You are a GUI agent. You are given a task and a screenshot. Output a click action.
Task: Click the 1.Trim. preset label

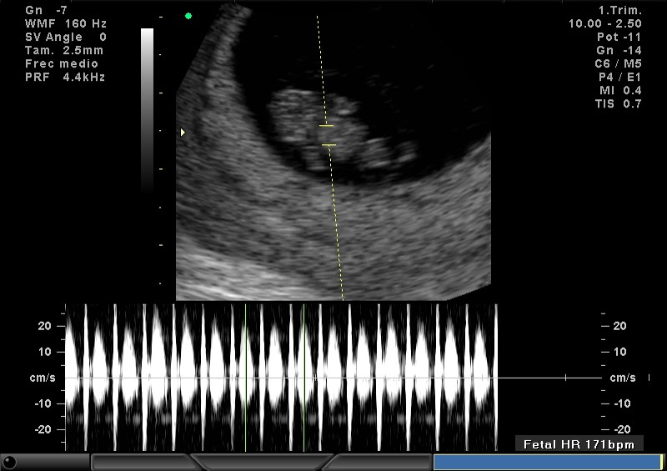point(619,10)
